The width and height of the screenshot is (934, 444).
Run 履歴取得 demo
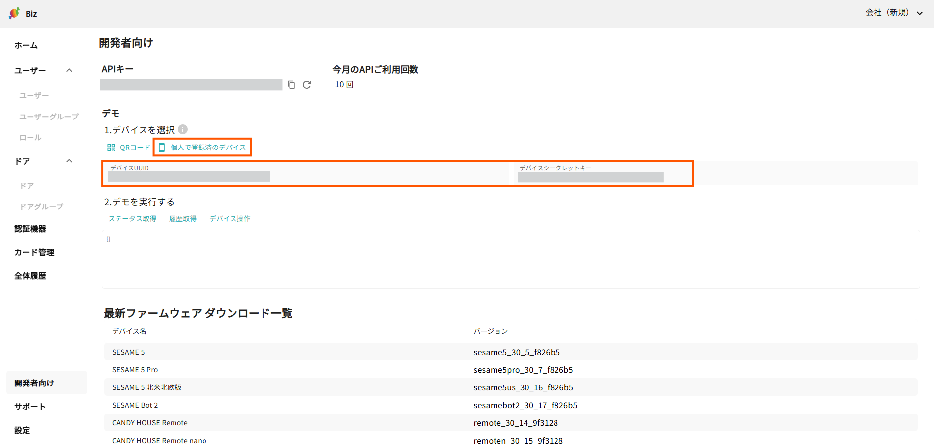(x=183, y=219)
